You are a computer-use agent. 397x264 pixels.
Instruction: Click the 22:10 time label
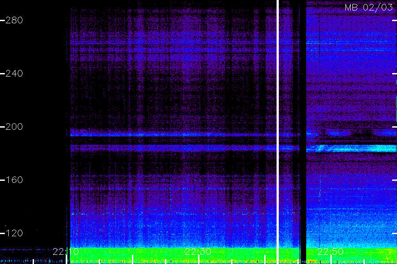66,252
